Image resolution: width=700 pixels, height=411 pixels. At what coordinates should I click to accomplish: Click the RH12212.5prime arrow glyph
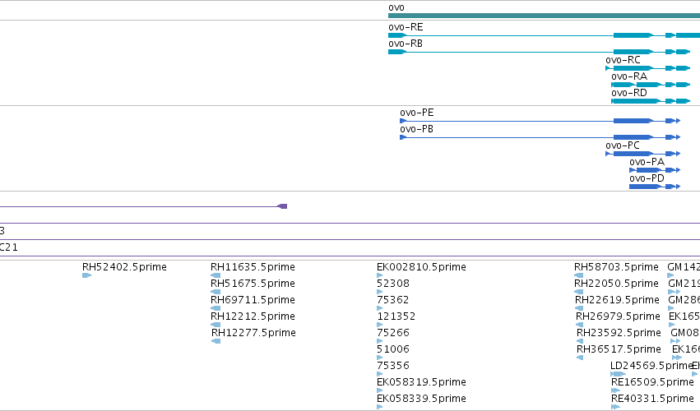[216, 325]
